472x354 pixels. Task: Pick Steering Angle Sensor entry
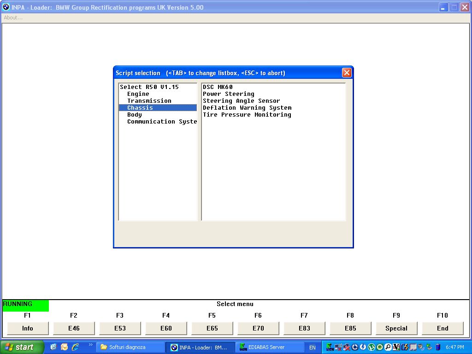tap(241, 101)
